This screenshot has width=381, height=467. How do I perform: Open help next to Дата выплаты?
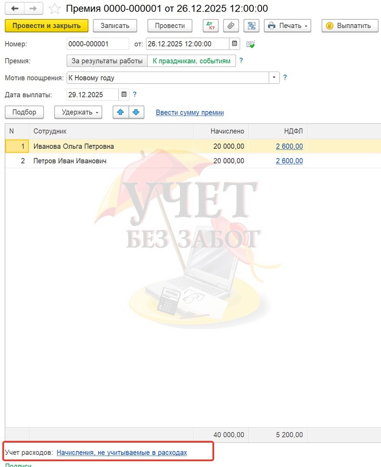[x=134, y=94]
